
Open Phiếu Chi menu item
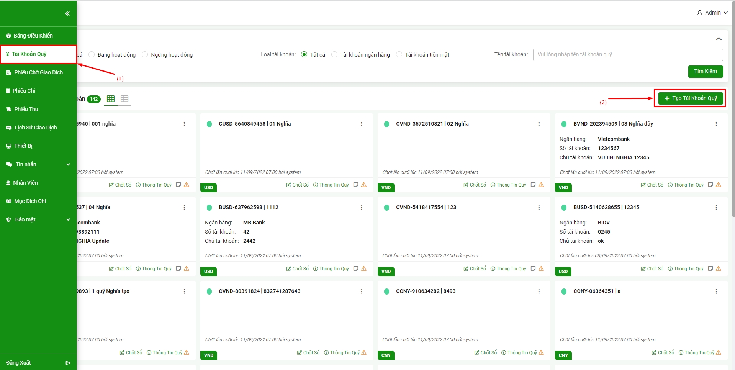coord(24,91)
